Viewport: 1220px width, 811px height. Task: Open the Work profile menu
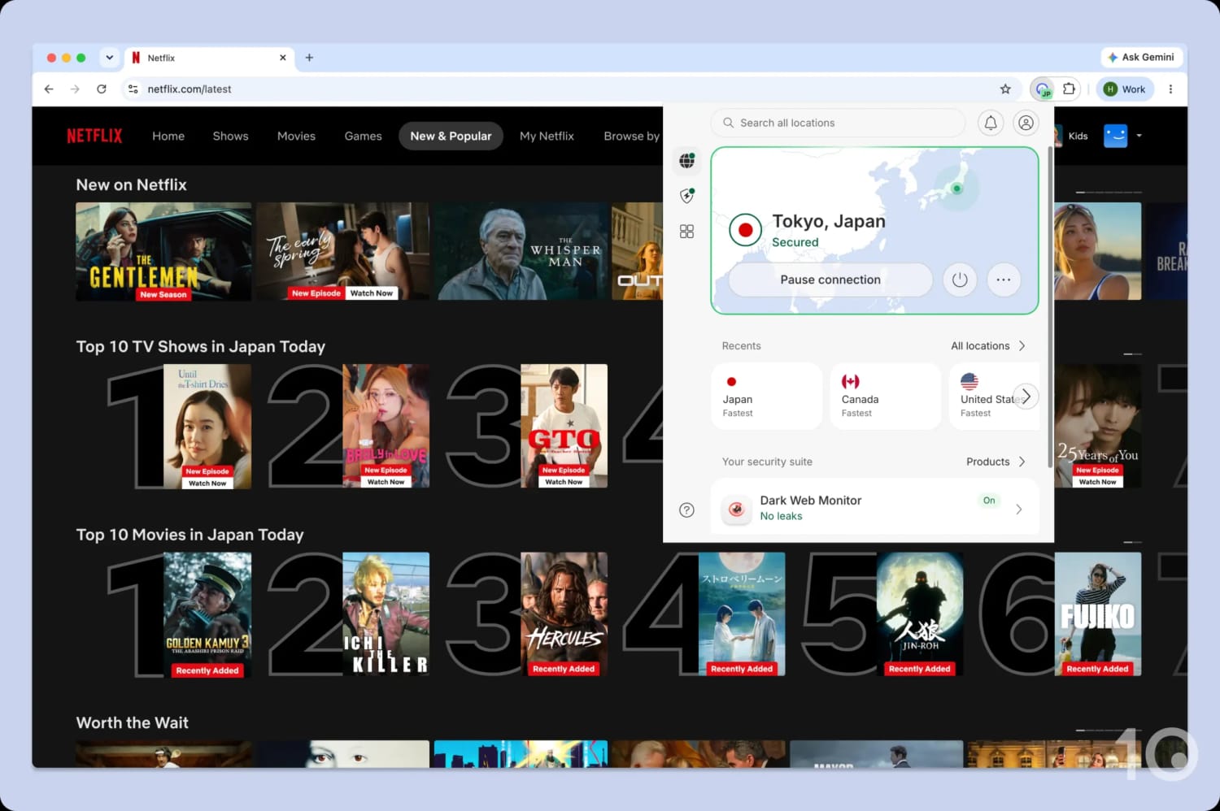click(1125, 89)
